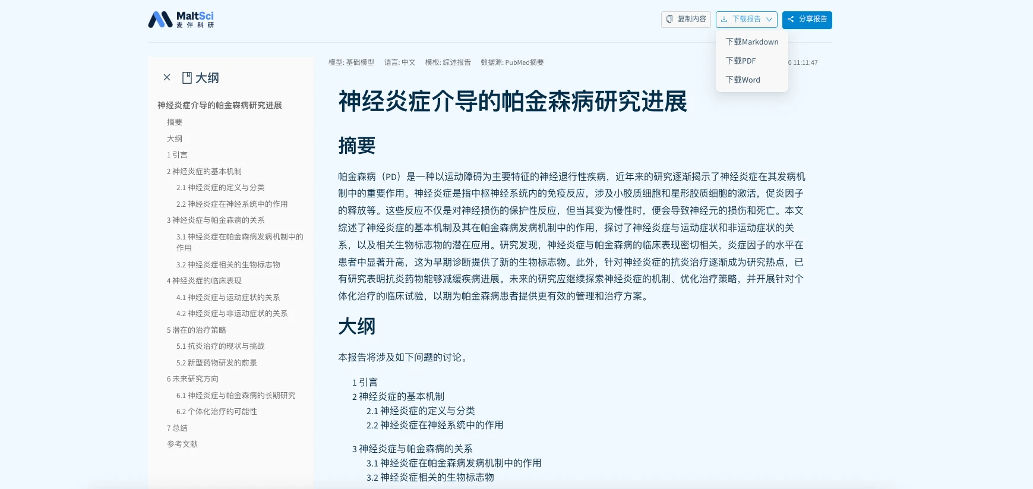Click 2.1 神经炎症的定义与分类 in report body

[421, 411]
